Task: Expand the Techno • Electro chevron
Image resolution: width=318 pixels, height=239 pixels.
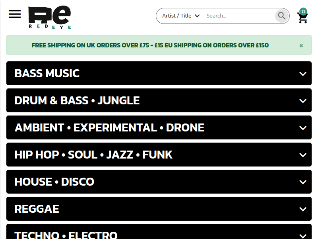Action: [x=303, y=236]
